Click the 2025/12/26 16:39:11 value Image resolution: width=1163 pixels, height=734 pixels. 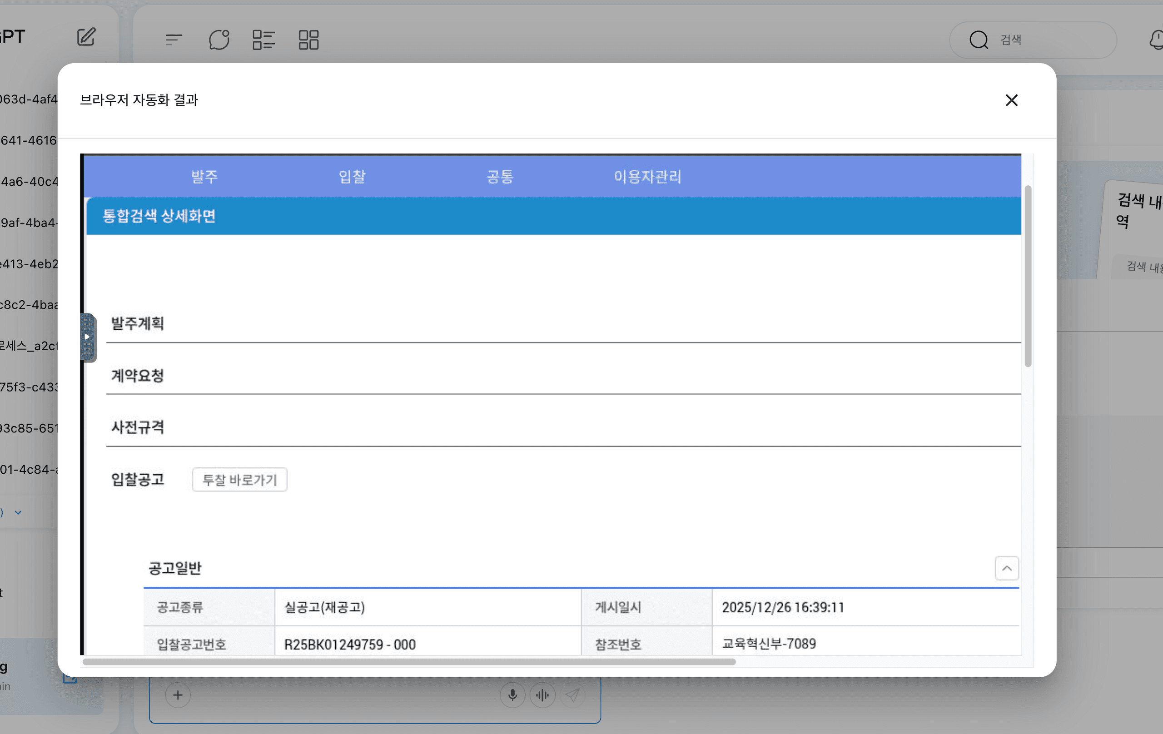[783, 607]
